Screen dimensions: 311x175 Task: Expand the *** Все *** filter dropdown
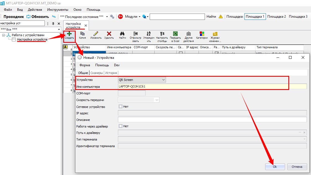pos(59,30)
